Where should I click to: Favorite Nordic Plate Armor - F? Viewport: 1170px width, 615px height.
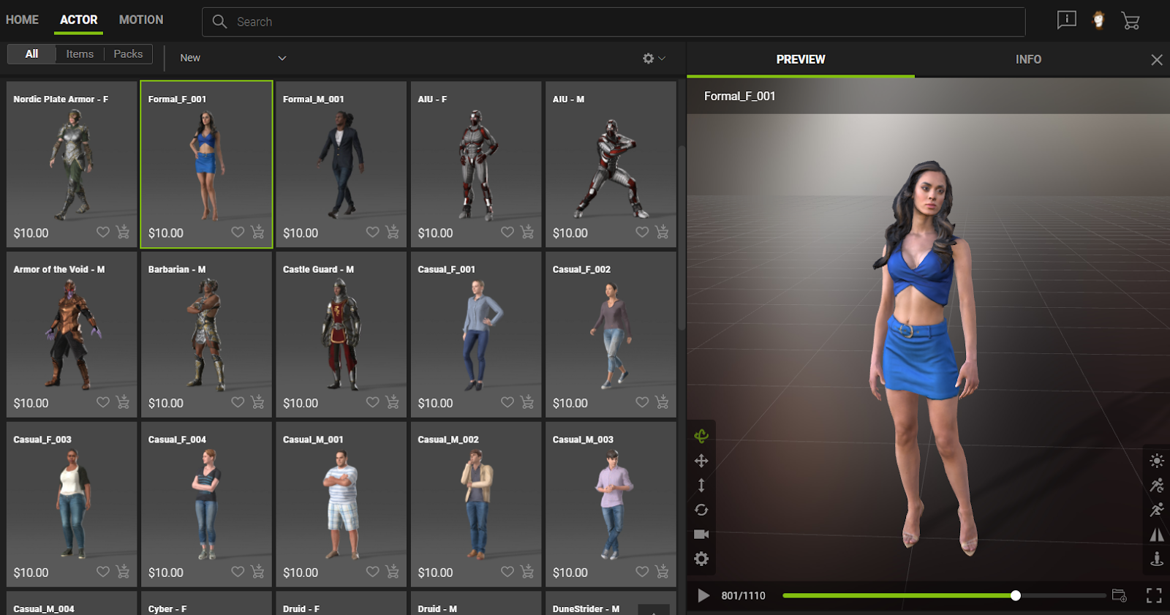(103, 232)
